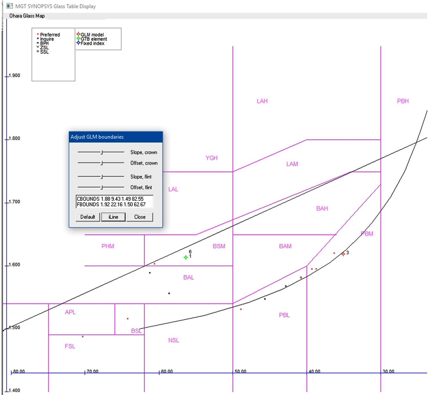428x395 pixels.
Task: Close the Adjust GLM boundaries dialog
Action: pos(140,217)
